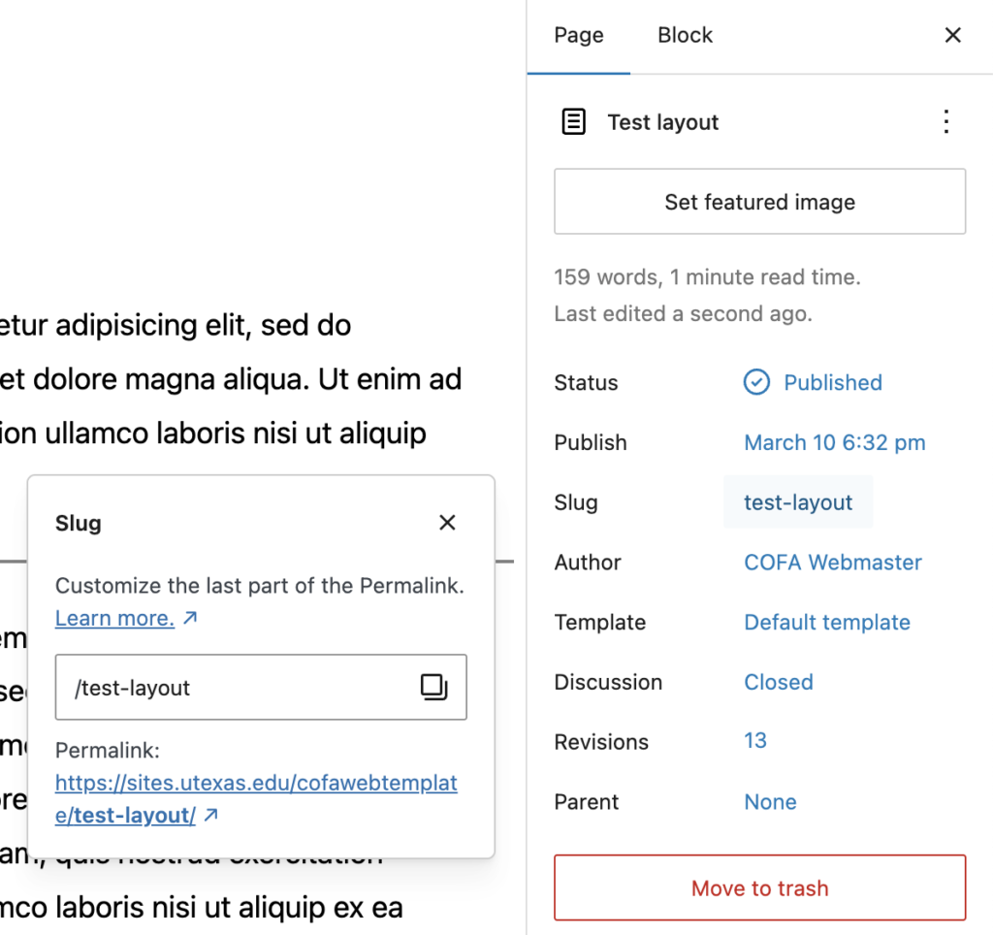Select the Page tab
Screen dimensions: 993x935
(x=578, y=35)
